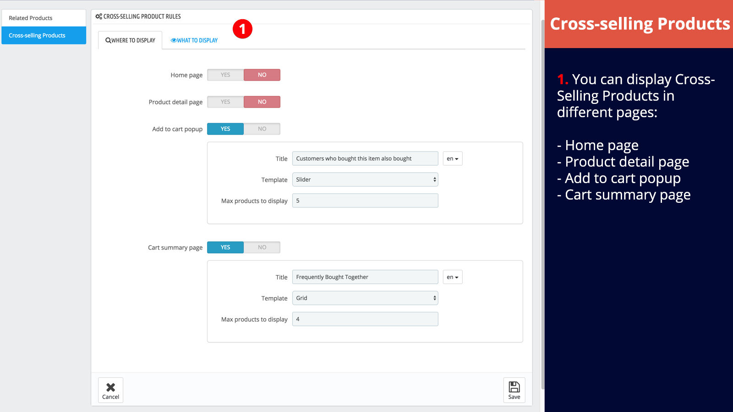Expand the en language selector for popup title
This screenshot has height=412, width=733.
point(453,158)
